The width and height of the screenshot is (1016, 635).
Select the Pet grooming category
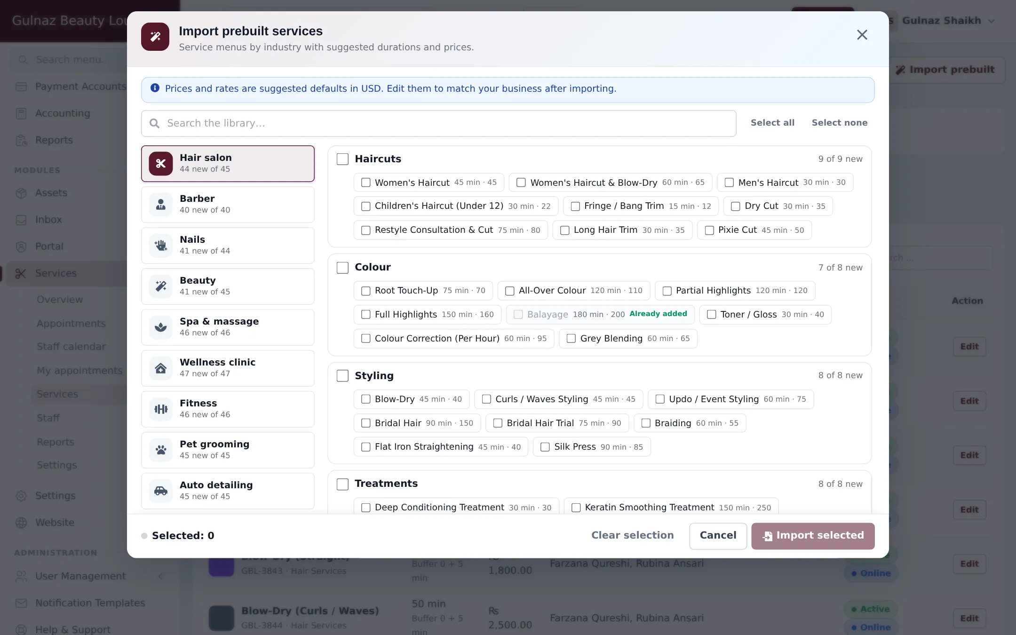pos(228,450)
